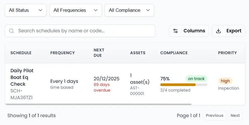Image resolution: width=249 pixels, height=125 pixels.
Task: Click the Compliance column header
Action: 174,53
